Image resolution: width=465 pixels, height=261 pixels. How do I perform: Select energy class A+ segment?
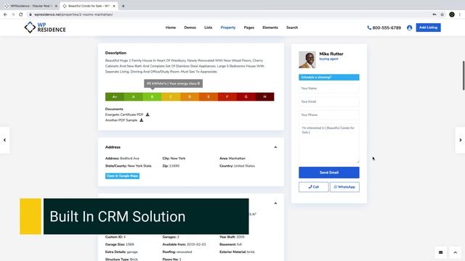(115, 96)
